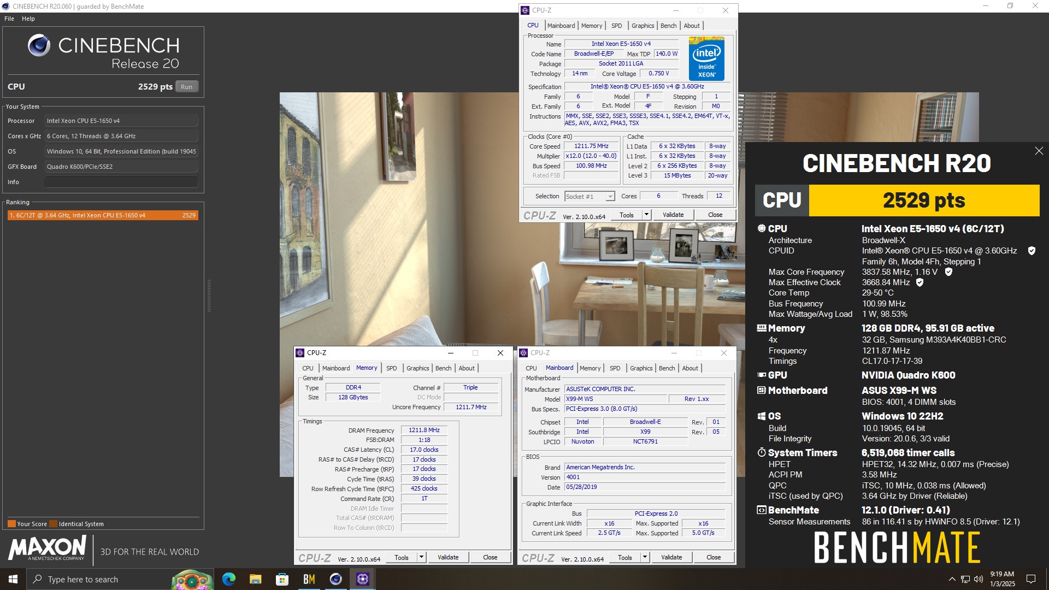Viewport: 1049px width, 590px height.
Task: Switch to Memory tab in top CPU-Z window
Action: coord(592,26)
